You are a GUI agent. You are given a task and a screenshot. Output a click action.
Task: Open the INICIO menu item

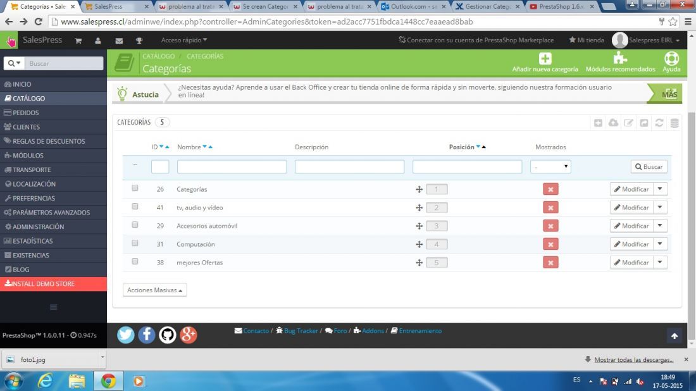[53, 84]
